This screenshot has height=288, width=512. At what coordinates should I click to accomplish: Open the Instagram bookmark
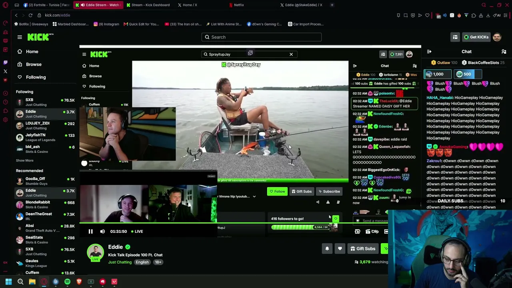tap(106, 24)
